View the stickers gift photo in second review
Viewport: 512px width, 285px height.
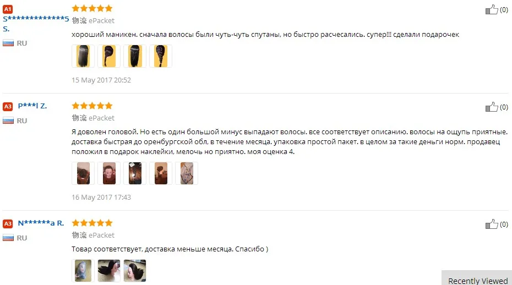tap(187, 173)
